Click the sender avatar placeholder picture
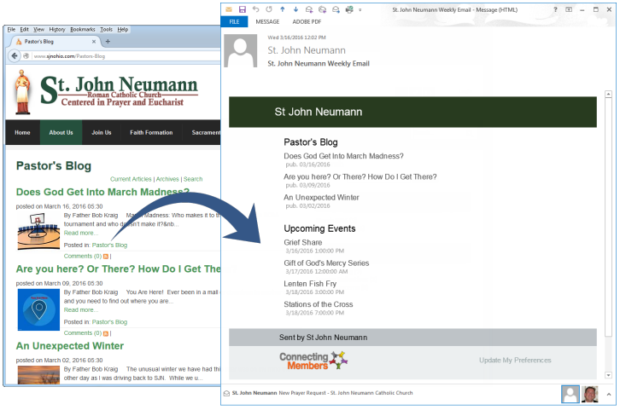 [x=241, y=50]
